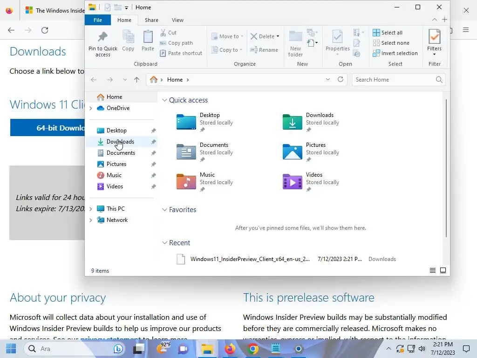477x358 pixels.
Task: Open the recent locations dropdown arrow
Action: tap(125, 80)
